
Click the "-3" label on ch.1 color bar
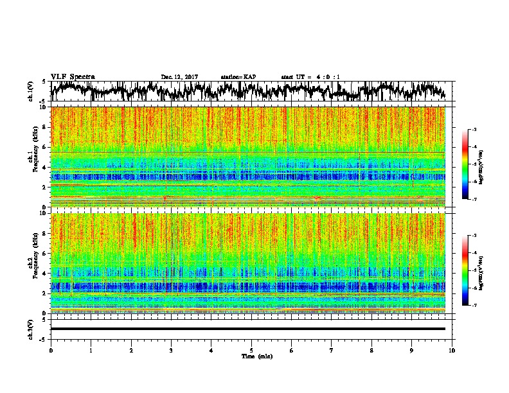tap(474, 129)
